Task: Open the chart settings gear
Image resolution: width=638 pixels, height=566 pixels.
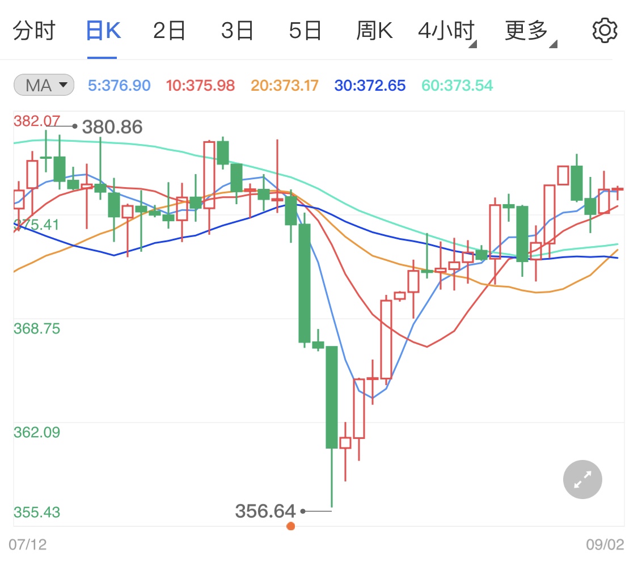Action: (605, 30)
